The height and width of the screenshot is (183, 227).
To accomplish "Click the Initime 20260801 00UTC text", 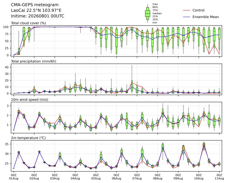I will (x=38, y=16).
